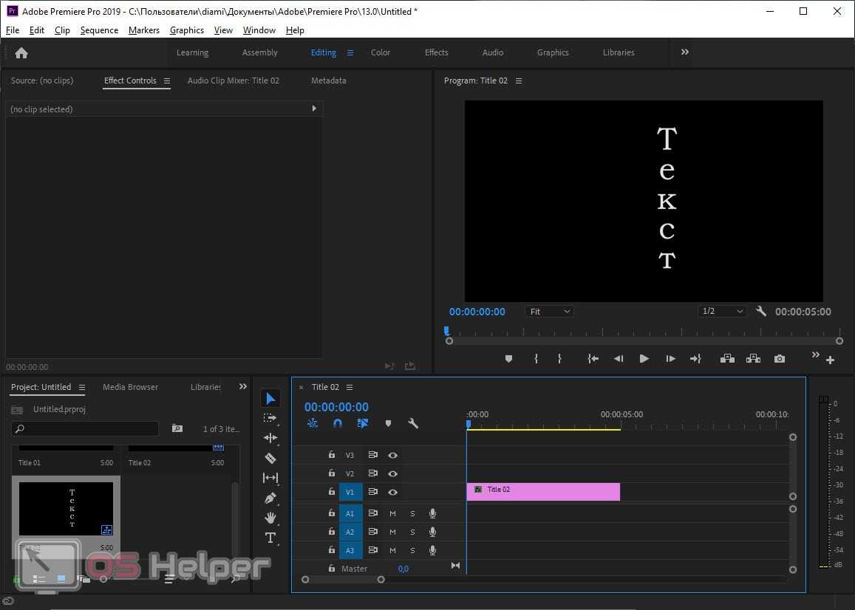Click the Extract button
The height and width of the screenshot is (610, 855).
click(754, 359)
